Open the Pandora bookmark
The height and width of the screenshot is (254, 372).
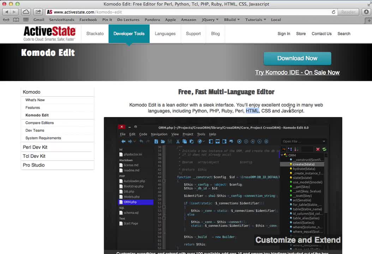pyautogui.click(x=152, y=20)
